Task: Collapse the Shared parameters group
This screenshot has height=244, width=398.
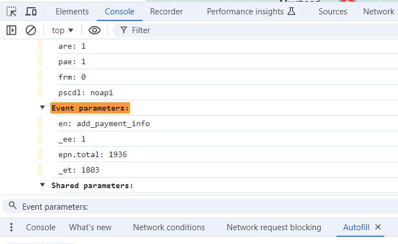Action: pyautogui.click(x=42, y=185)
